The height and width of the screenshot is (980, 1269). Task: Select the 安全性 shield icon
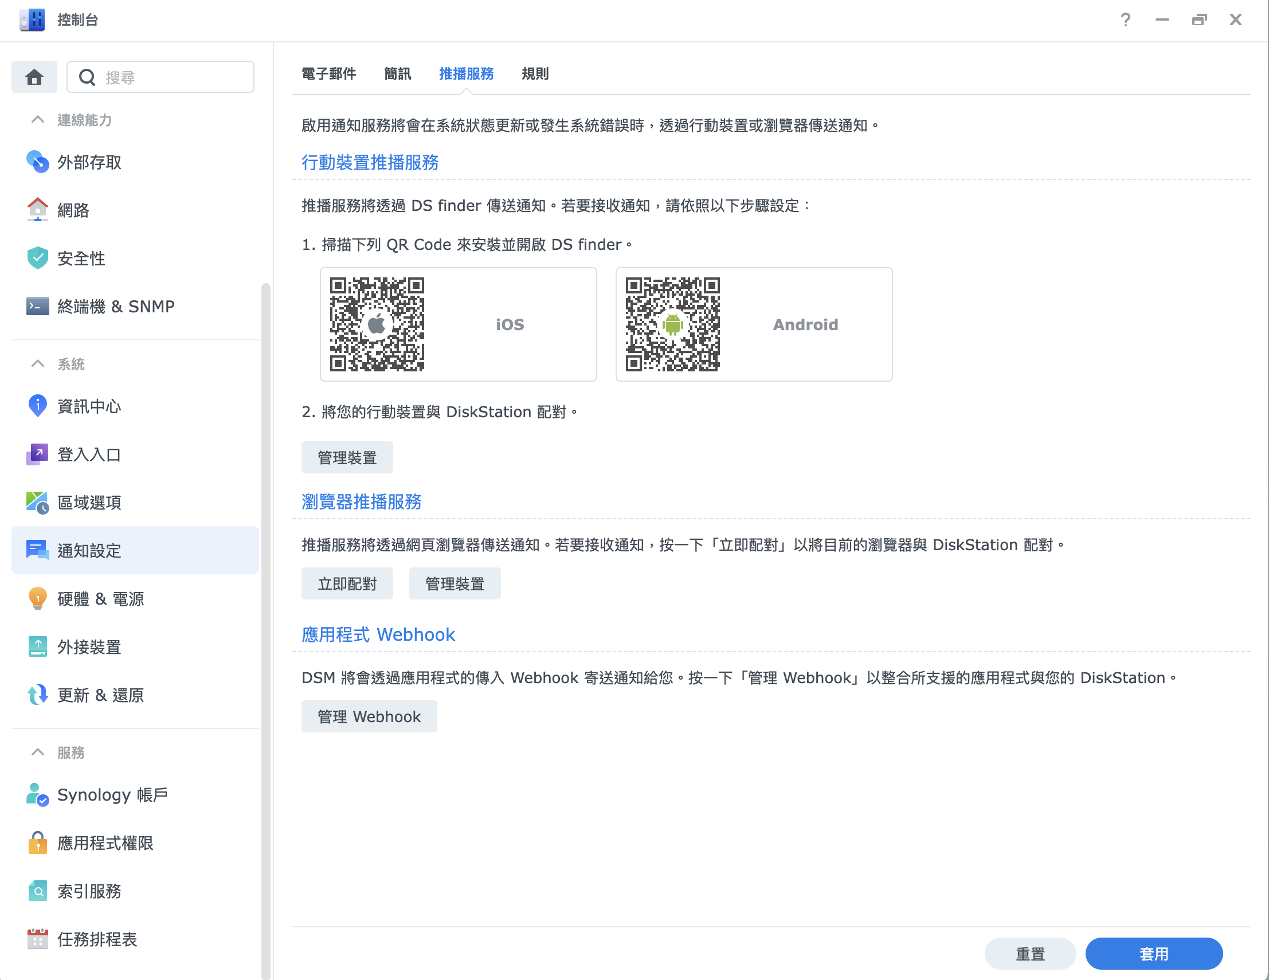coord(38,258)
